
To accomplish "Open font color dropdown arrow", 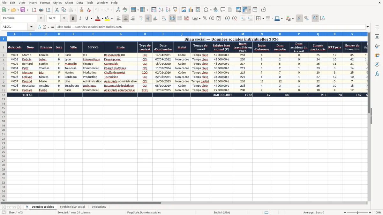I will point(102,18).
